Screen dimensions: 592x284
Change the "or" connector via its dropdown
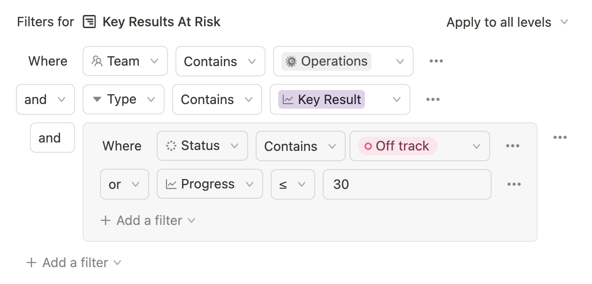124,184
